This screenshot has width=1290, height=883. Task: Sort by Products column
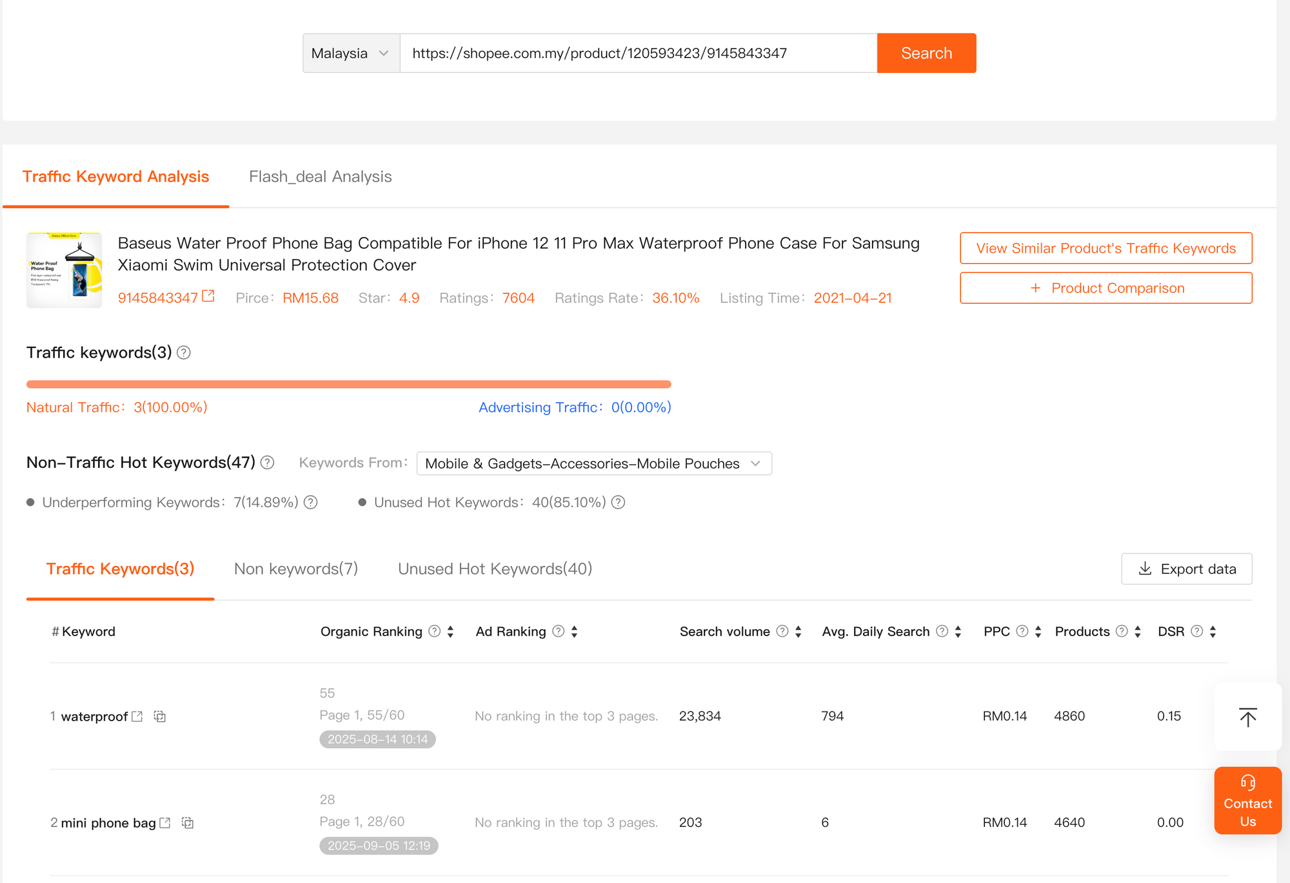tap(1138, 632)
